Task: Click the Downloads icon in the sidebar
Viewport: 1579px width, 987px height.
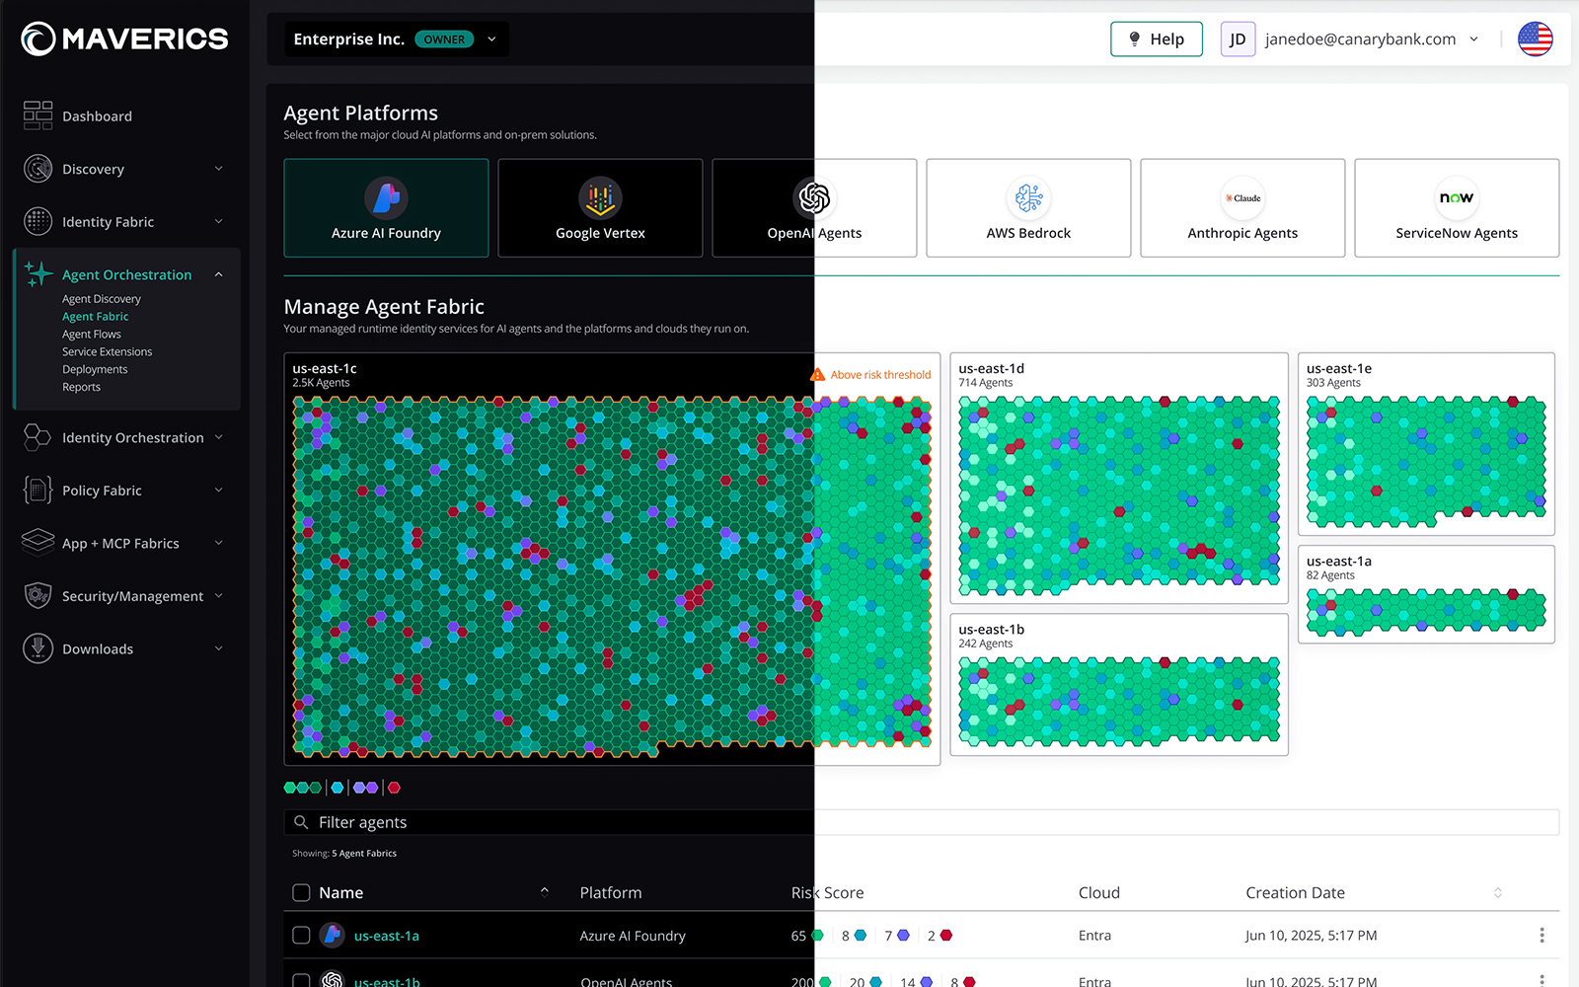Action: pos(38,648)
